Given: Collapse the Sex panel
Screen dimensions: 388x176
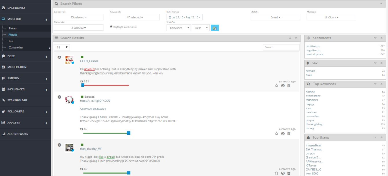Looking at the screenshot, I should coord(375,63).
